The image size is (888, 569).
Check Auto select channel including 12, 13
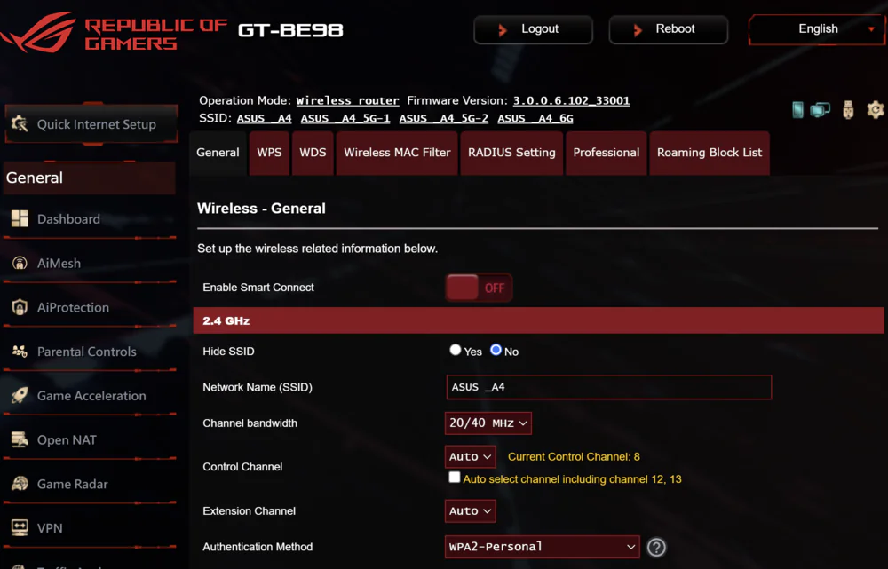pos(454,478)
